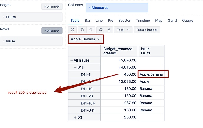Click the export download icon
Viewport: 203px width, 128px height.
pyautogui.click(x=109, y=30)
